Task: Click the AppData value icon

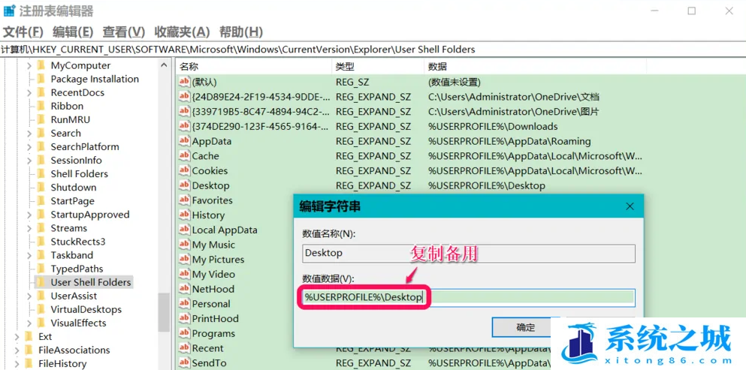Action: coord(184,141)
